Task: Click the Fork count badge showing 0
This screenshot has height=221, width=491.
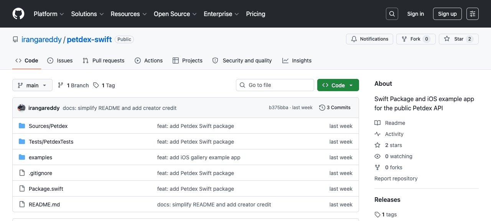Action: pyautogui.click(x=427, y=39)
